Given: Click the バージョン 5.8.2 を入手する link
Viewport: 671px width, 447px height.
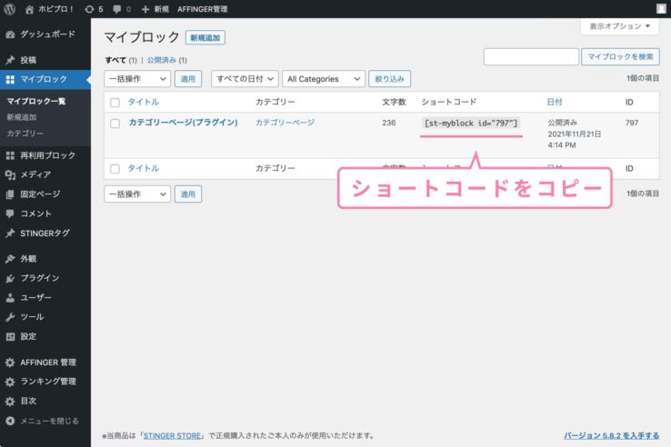Looking at the screenshot, I should [612, 435].
